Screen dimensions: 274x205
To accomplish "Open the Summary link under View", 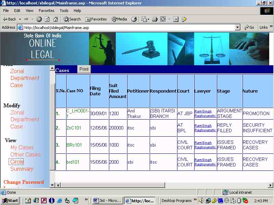I will click(22, 169).
